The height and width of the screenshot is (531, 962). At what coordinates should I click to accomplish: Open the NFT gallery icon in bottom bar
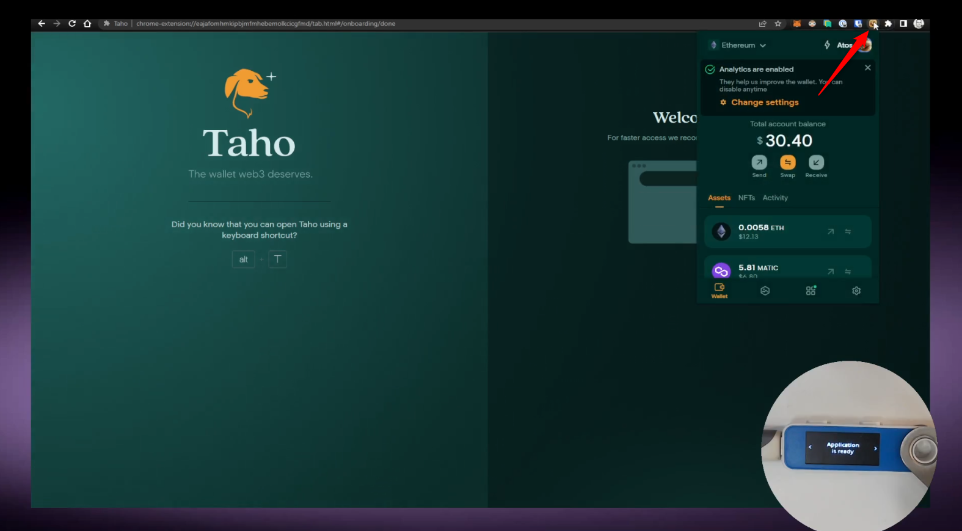tap(765, 291)
